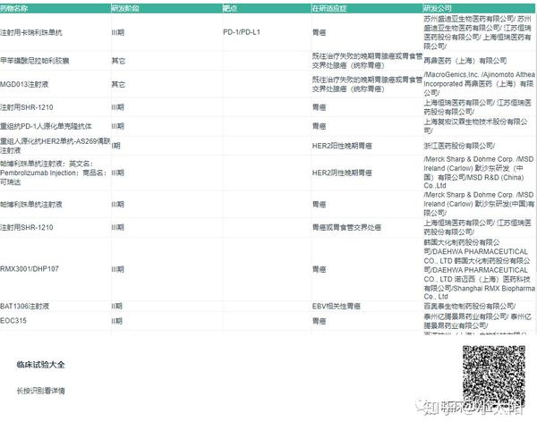Click the 泰州亿腾景昂药业 company cell
537x430 pixels.
477,321
